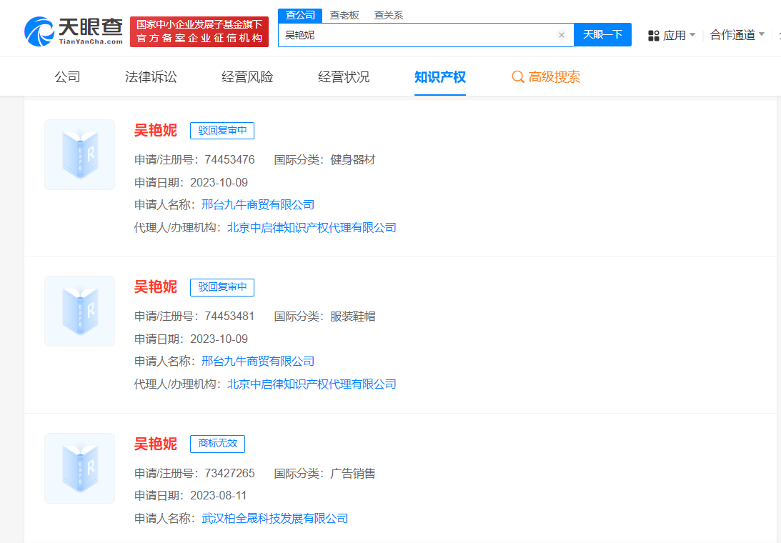Click the TianYanCha logo
781x543 pixels.
[74, 31]
